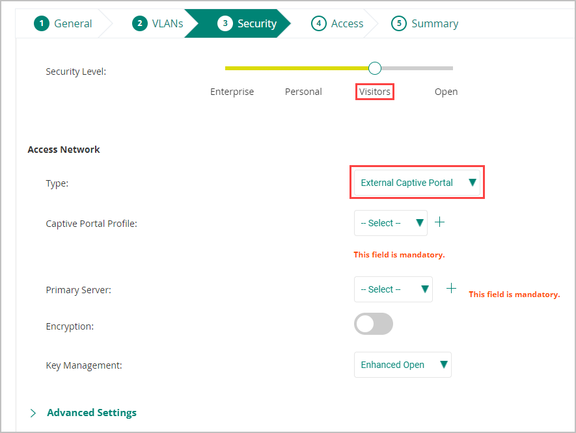This screenshot has width=576, height=433.
Task: Click the Access Network section heading
Action: click(x=64, y=150)
